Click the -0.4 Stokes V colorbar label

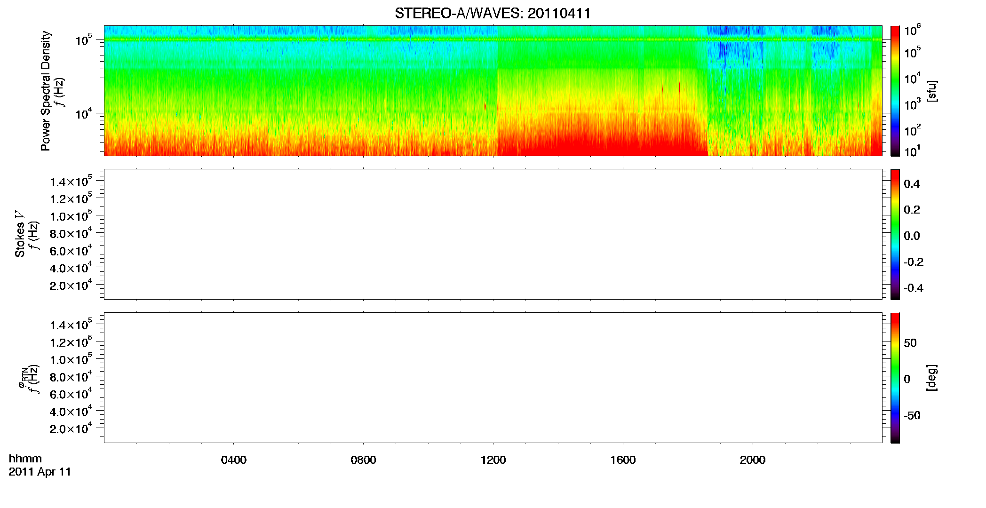914,288
